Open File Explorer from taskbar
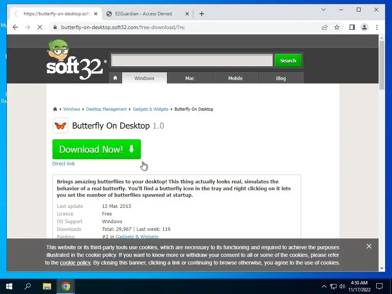Screen dimensions: 392x294 point(47,286)
